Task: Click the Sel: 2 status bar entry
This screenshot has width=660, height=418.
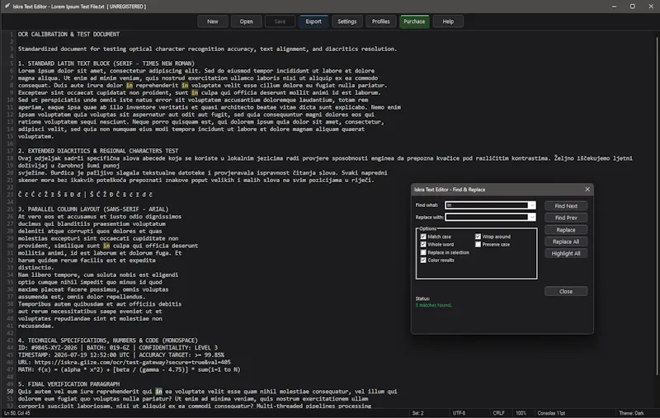Action: point(418,413)
